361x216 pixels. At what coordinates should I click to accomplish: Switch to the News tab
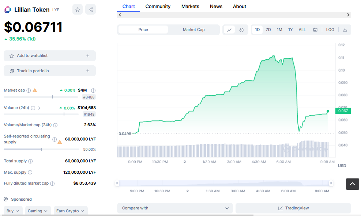tap(216, 7)
